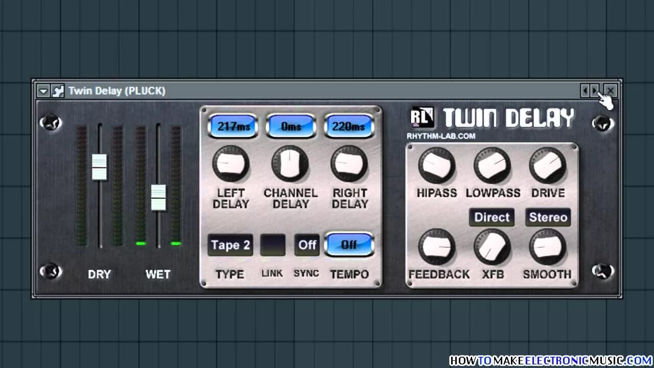
Task: Click the plugin icon beside Twin Delay title
Action: [57, 91]
